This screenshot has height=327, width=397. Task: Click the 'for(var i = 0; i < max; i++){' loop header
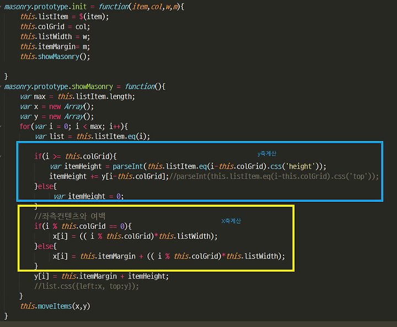click(x=74, y=126)
